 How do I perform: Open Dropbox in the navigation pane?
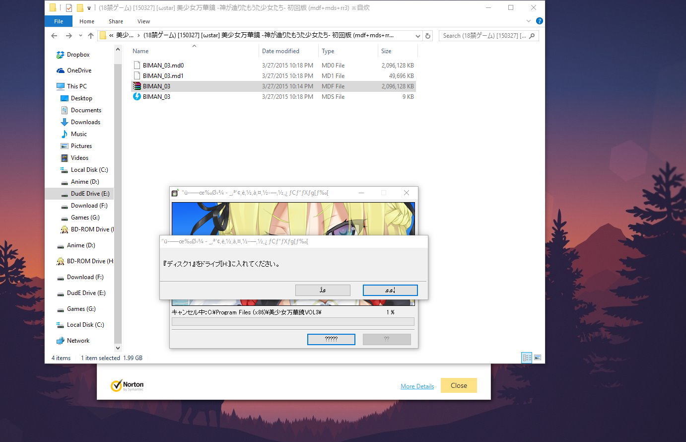(78, 55)
